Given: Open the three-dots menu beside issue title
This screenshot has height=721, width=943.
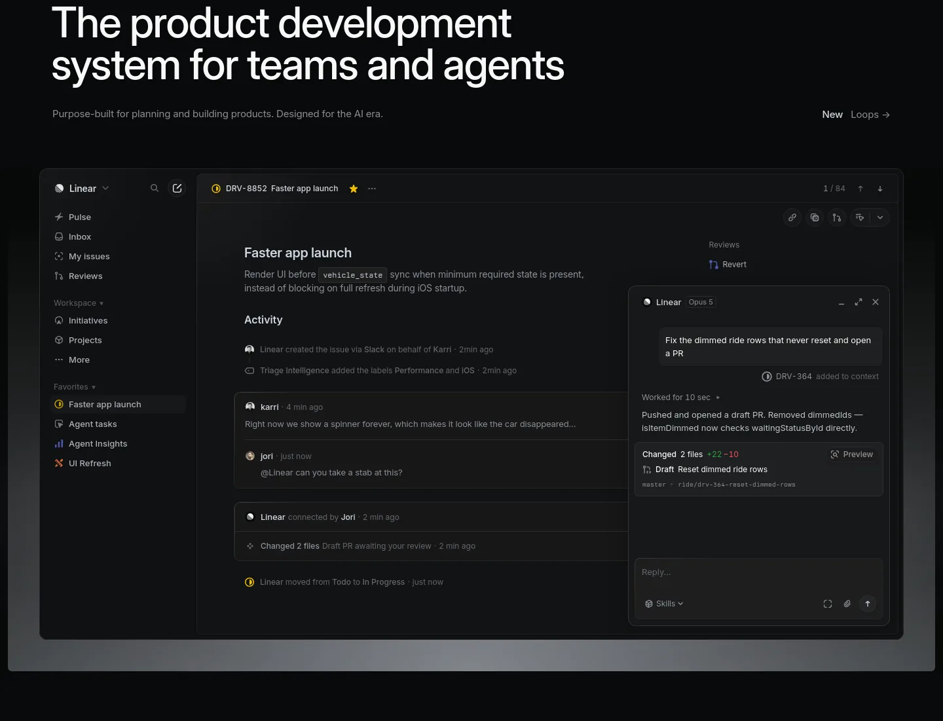Looking at the screenshot, I should click(372, 189).
